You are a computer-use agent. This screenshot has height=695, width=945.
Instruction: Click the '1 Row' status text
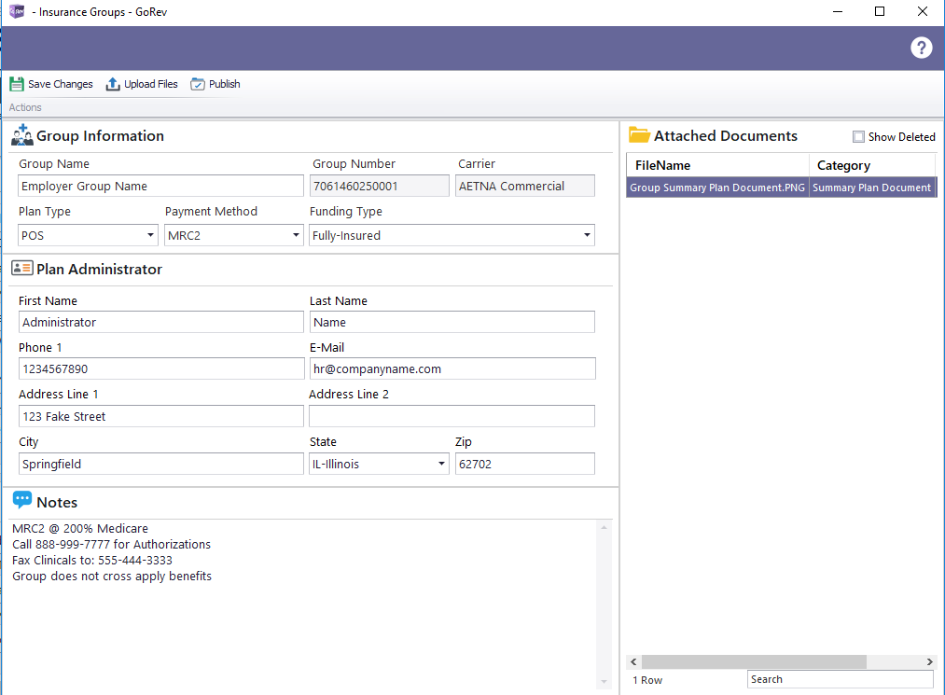coord(647,680)
